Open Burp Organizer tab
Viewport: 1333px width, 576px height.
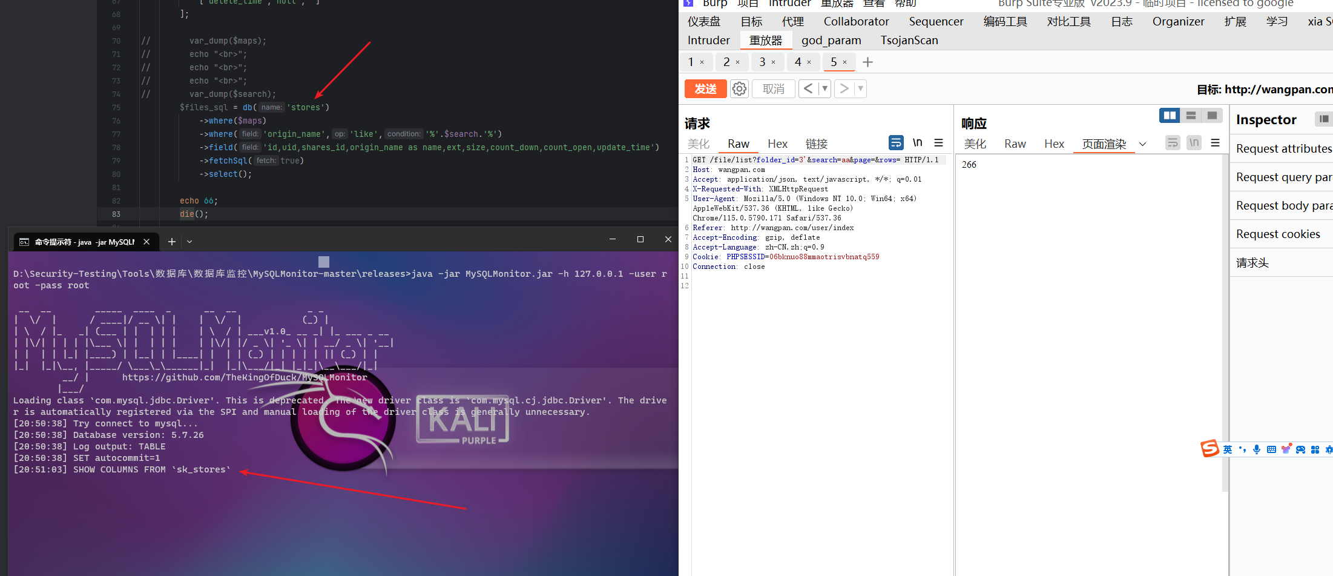[x=1178, y=22]
